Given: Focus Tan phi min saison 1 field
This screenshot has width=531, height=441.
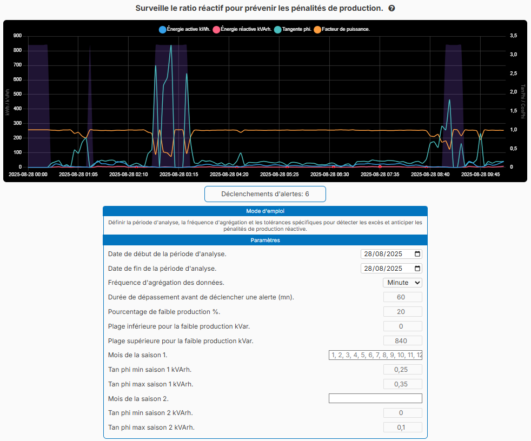Looking at the screenshot, I should click(403, 370).
